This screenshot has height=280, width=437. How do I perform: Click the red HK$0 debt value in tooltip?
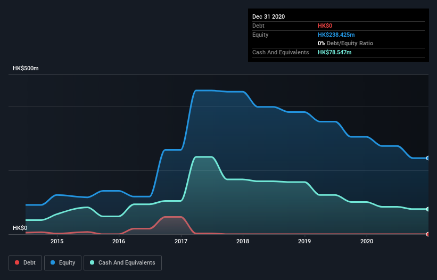coord(325,26)
